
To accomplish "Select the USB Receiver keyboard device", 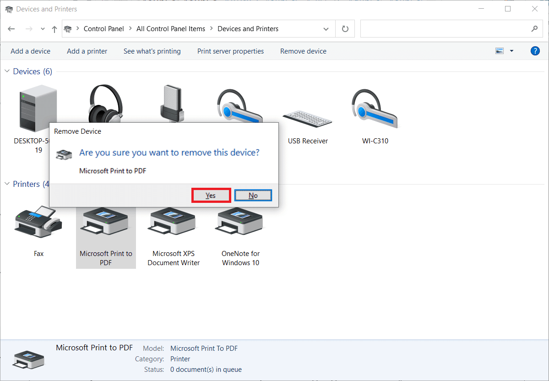I will [x=307, y=119].
